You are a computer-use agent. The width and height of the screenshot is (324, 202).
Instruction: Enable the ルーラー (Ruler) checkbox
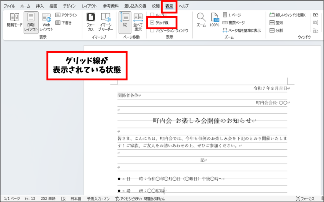(152, 15)
